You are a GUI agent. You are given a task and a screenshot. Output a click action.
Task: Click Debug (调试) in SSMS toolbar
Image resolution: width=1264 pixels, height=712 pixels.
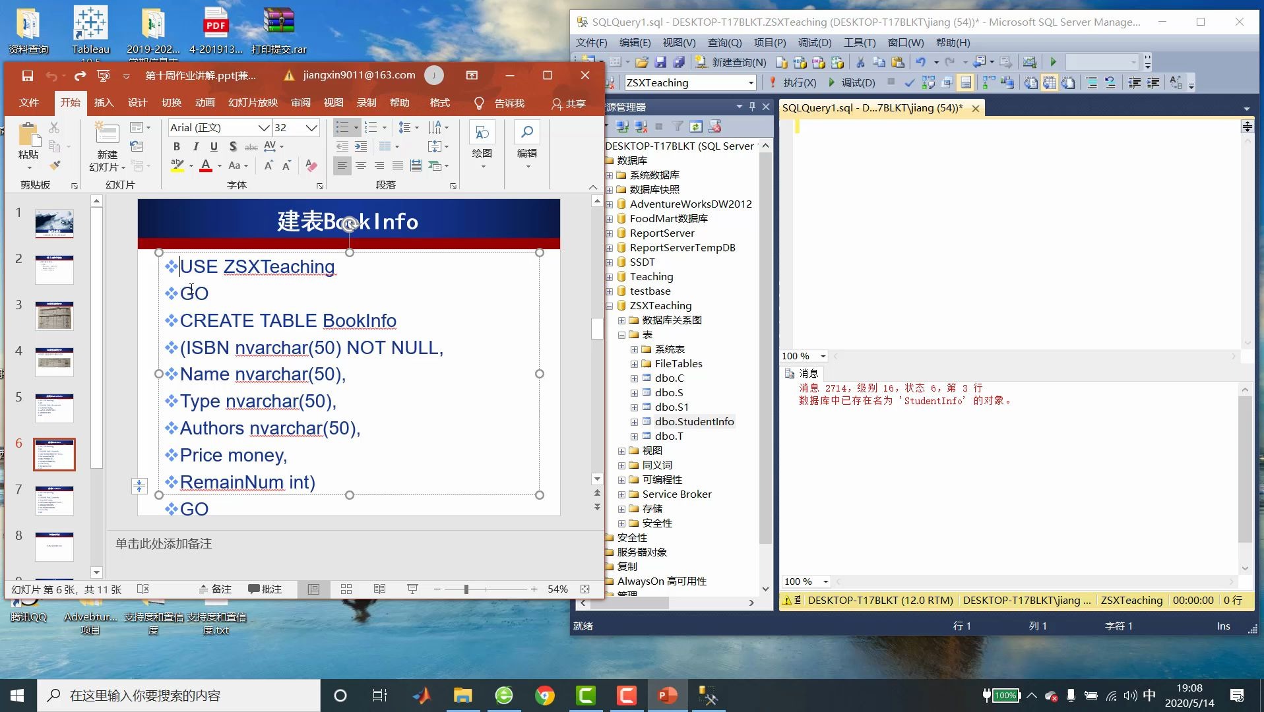coord(851,82)
